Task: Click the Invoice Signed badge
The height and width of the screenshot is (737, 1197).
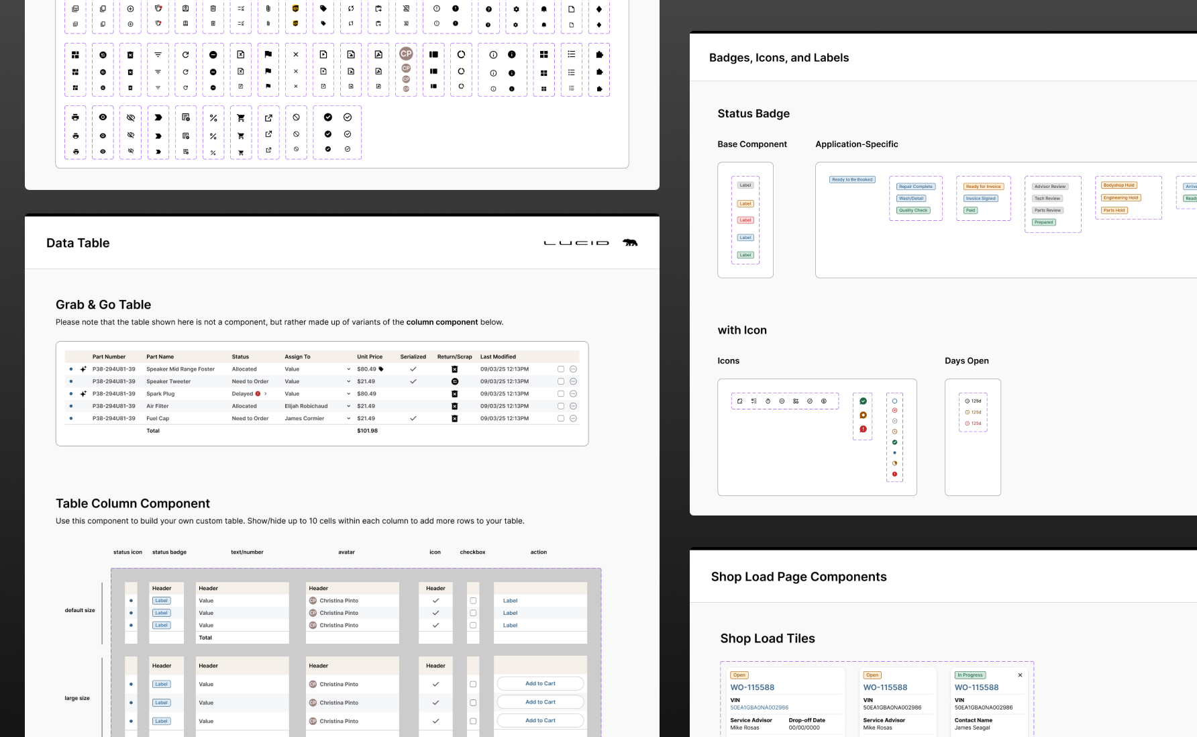Action: [980, 199]
